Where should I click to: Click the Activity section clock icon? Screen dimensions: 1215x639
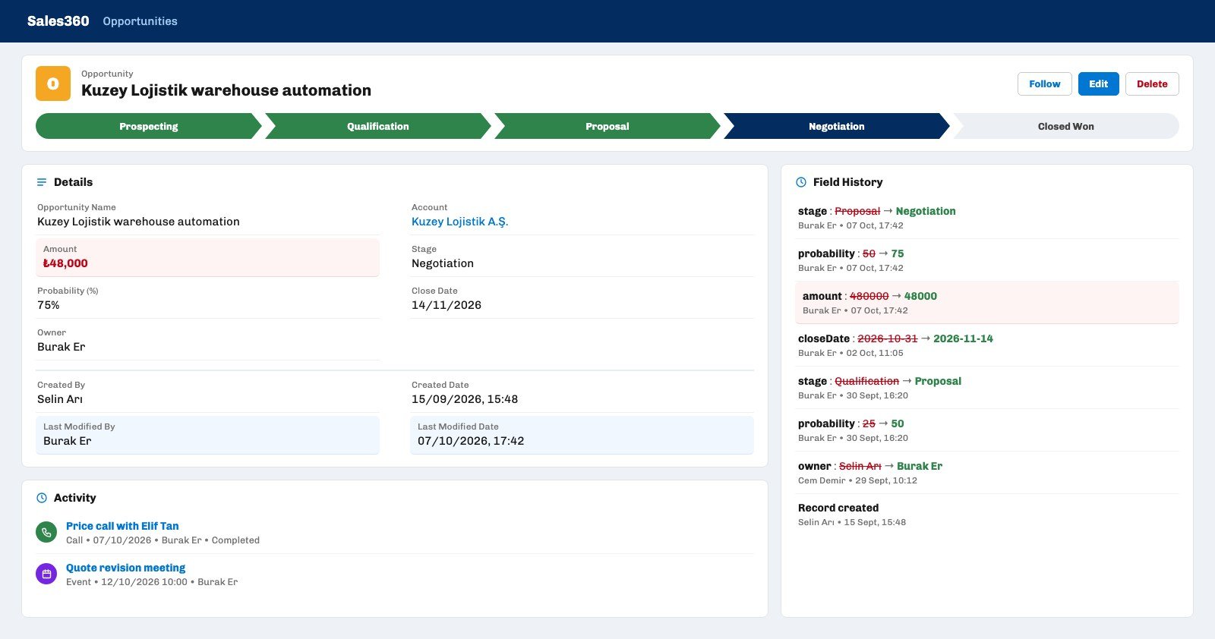coord(42,498)
